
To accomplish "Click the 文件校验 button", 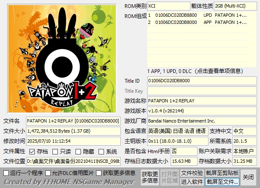I will pyautogui.click(x=192, y=173).
